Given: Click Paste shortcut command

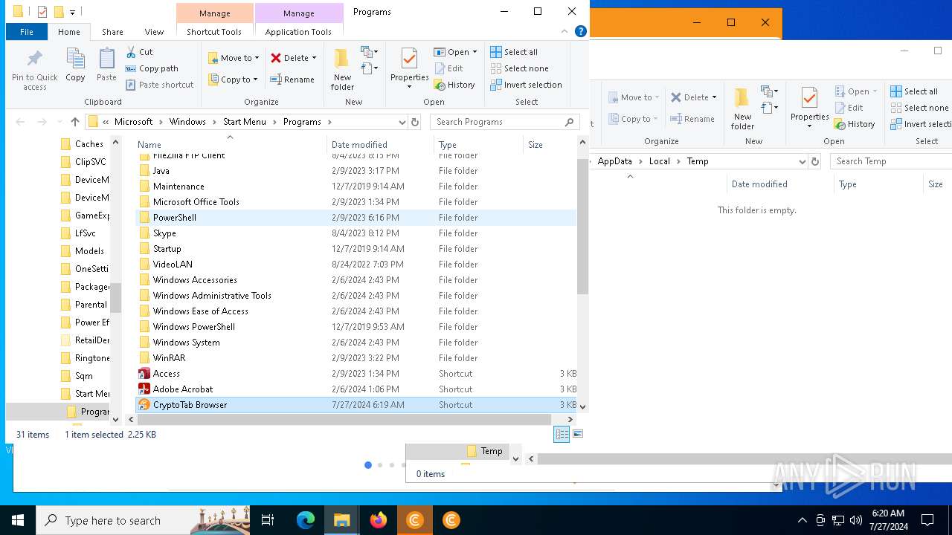Looking at the screenshot, I should pos(159,85).
